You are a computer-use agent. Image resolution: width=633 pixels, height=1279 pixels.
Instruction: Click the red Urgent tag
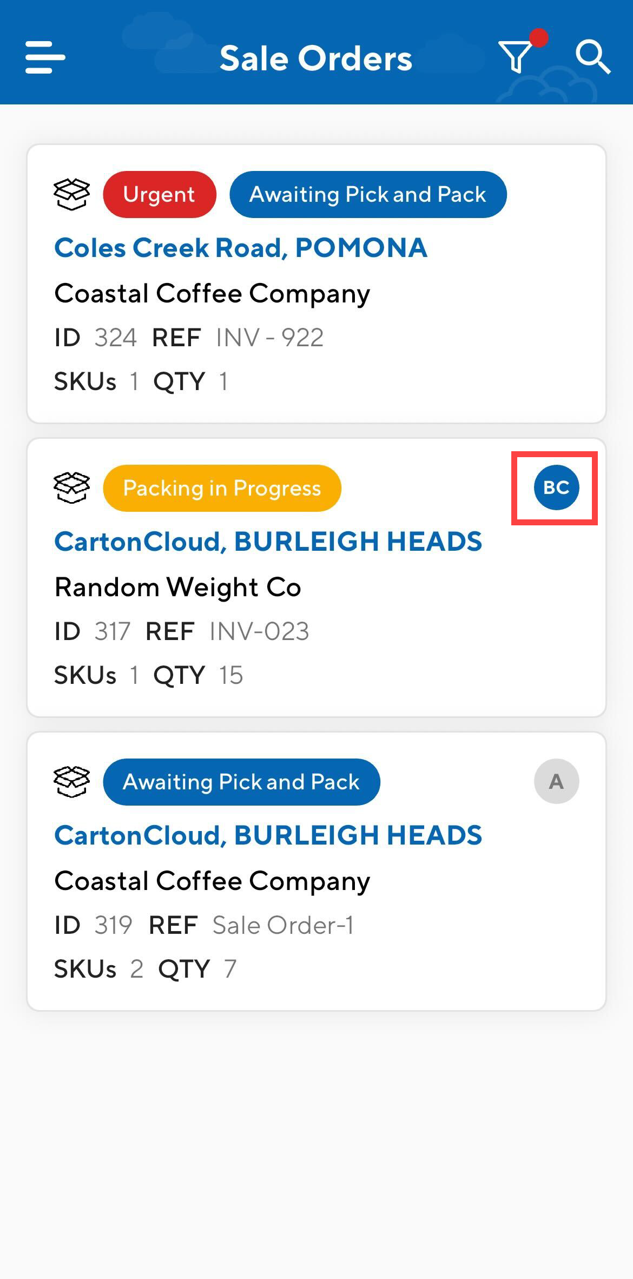(x=160, y=194)
